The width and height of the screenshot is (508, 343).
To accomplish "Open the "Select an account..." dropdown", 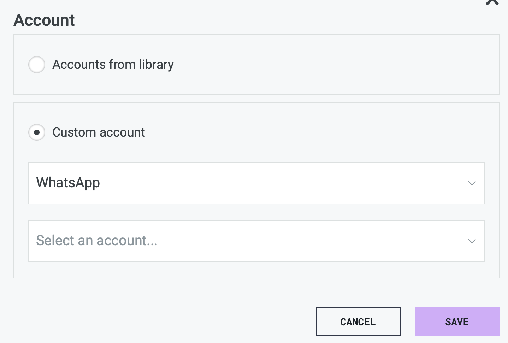I will [256, 241].
